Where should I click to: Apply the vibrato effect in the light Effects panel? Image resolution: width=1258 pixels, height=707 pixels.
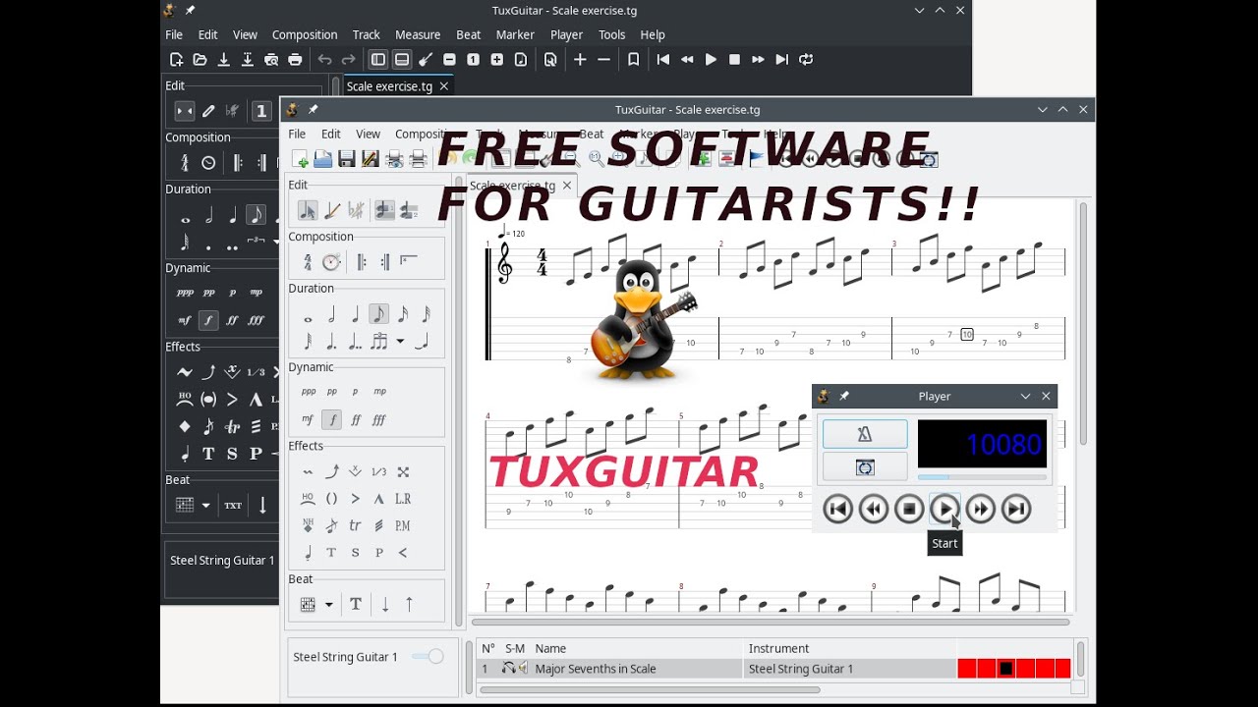coord(308,472)
